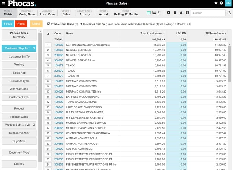Click the plus/minus variance icon
Viewport: 233px width, 170px height.
click(x=159, y=13)
